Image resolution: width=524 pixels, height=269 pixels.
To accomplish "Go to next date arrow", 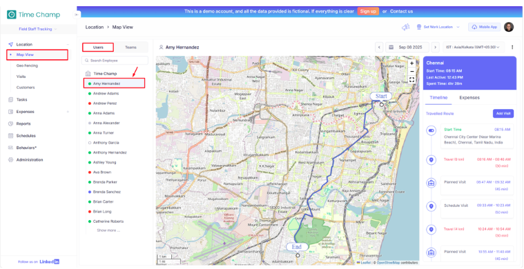I will pos(435,48).
